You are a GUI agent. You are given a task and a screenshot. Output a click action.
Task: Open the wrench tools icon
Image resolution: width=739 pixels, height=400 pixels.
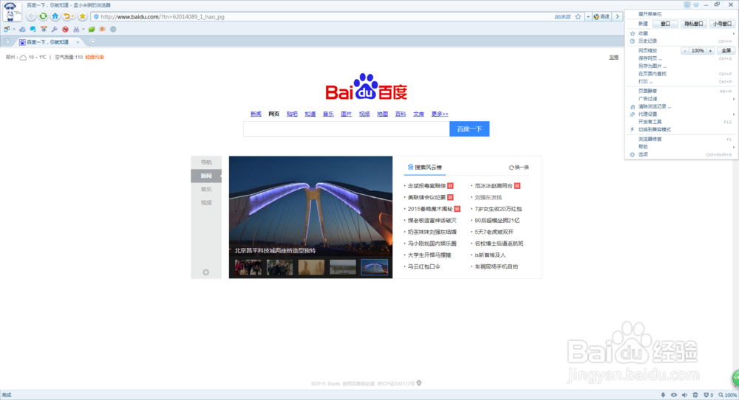tap(55, 30)
